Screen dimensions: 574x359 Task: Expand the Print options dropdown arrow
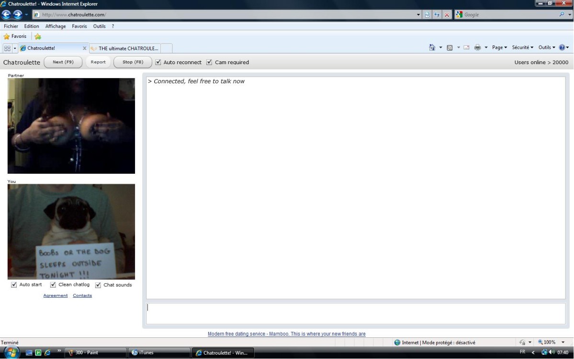(x=486, y=47)
